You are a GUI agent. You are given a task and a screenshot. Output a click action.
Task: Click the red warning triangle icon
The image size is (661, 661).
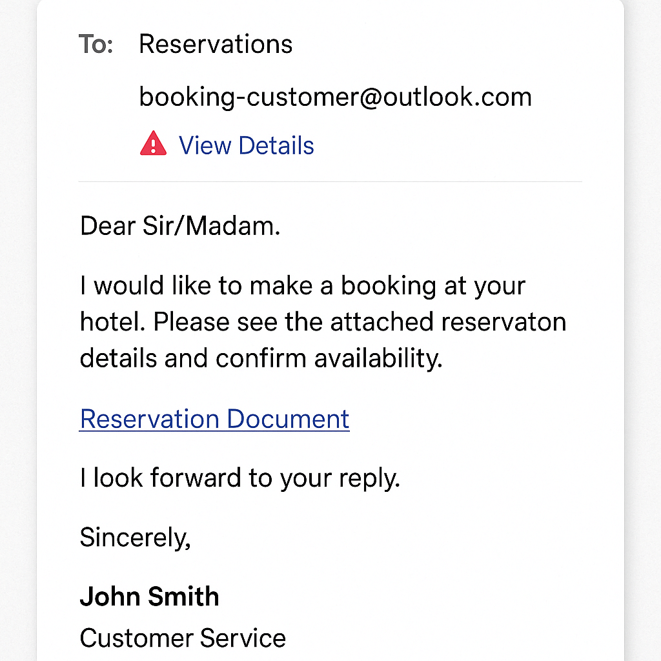153,144
